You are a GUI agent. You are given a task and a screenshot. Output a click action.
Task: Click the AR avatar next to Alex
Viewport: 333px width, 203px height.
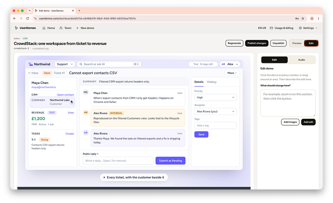(223, 64)
